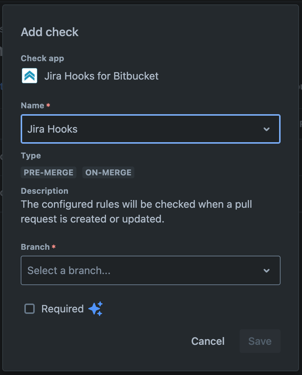Click the red asterisk next to Branch

coord(54,246)
